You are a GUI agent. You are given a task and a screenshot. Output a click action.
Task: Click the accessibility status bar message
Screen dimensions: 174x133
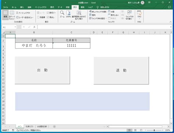(x=29, y=130)
